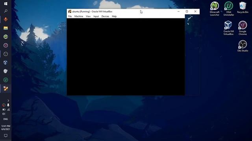Screen dimensions: 252x141
Task: Click the microphone in-use tray icon
Action: (8, 105)
